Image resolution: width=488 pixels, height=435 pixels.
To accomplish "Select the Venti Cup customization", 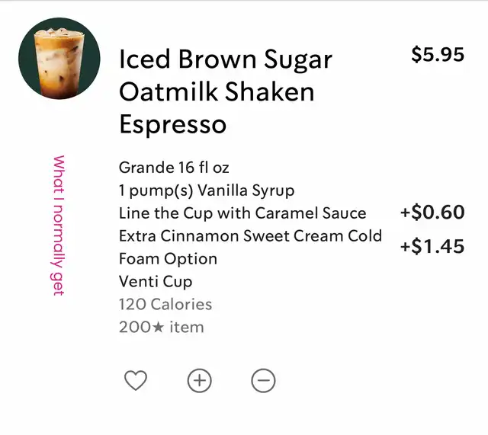I will 156,281.
